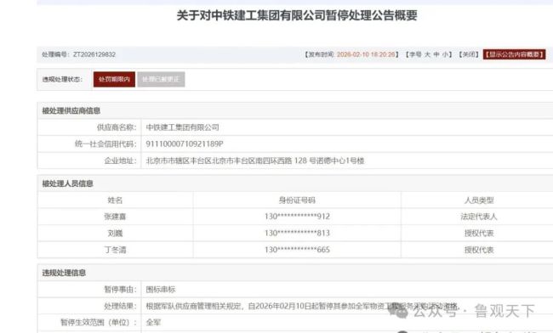The height and width of the screenshot is (333, 553).
Task: Click the 统一社会信用代码 label
Action: pos(105,144)
